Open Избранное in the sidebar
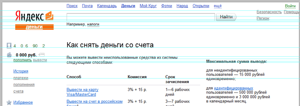Screen dimensions: 300x106 [x=23, y=102]
